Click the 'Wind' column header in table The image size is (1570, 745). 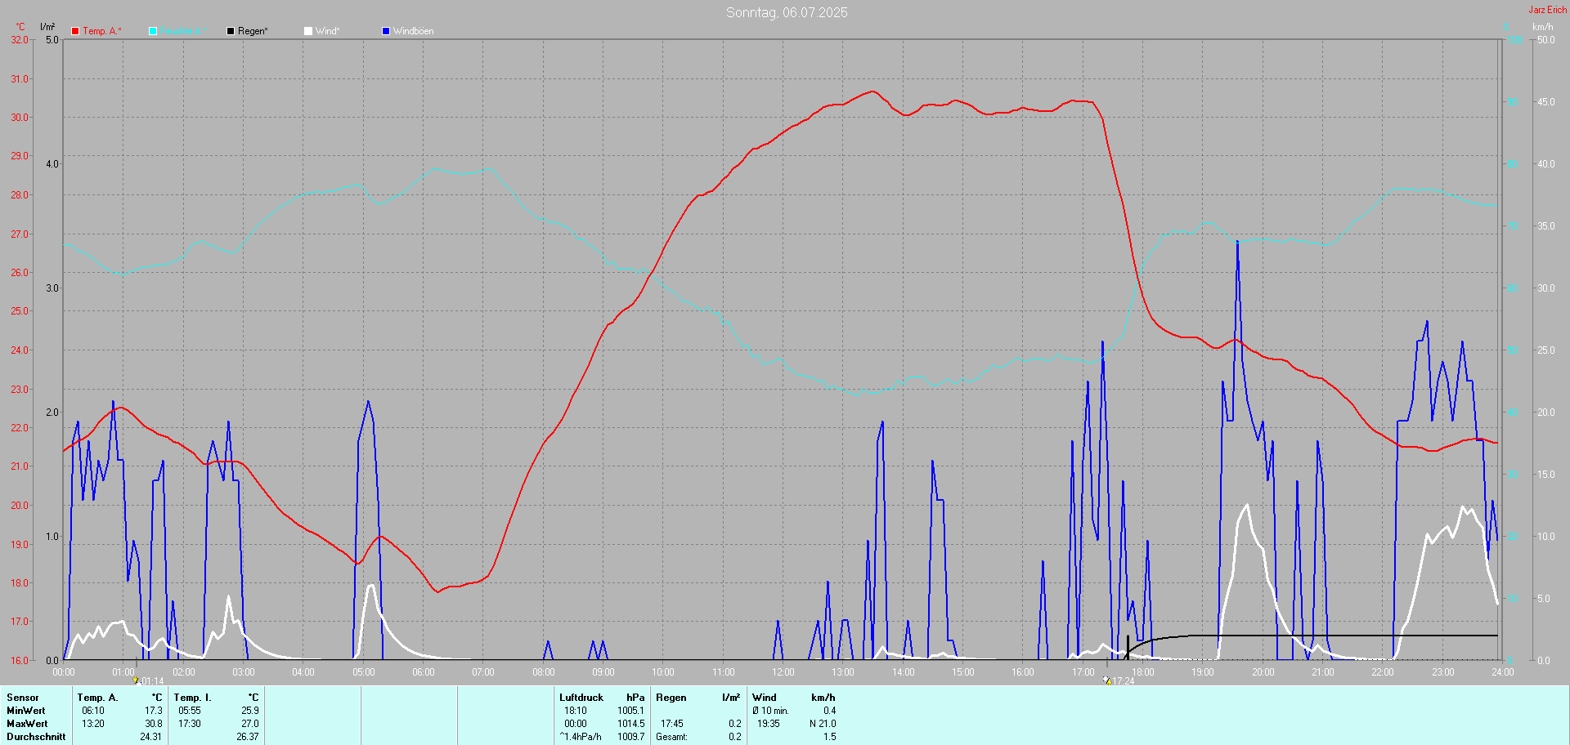765,698
